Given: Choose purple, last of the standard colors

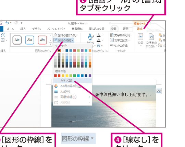Looking at the screenshot, I should click(x=90, y=76).
